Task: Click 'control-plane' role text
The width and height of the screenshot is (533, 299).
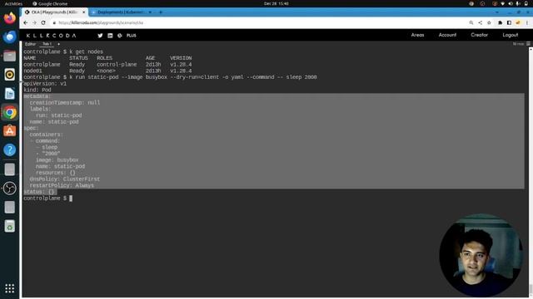Action: 117,65
